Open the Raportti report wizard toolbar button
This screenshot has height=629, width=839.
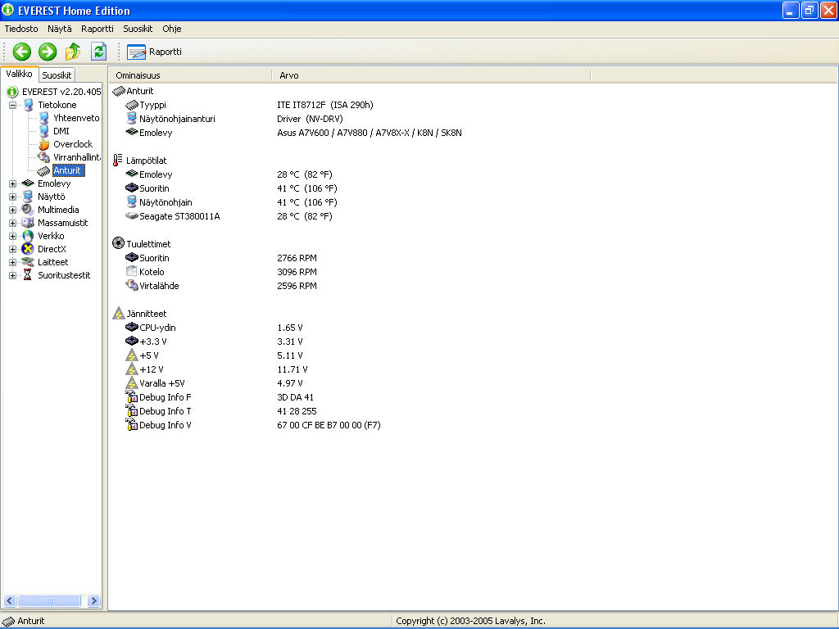pos(155,52)
